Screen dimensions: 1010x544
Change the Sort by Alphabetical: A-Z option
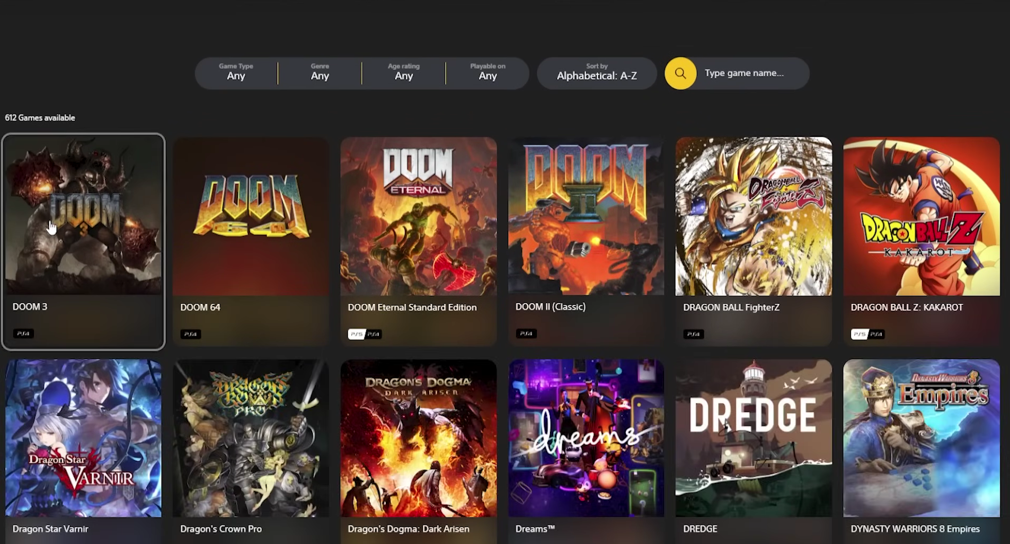(x=597, y=73)
